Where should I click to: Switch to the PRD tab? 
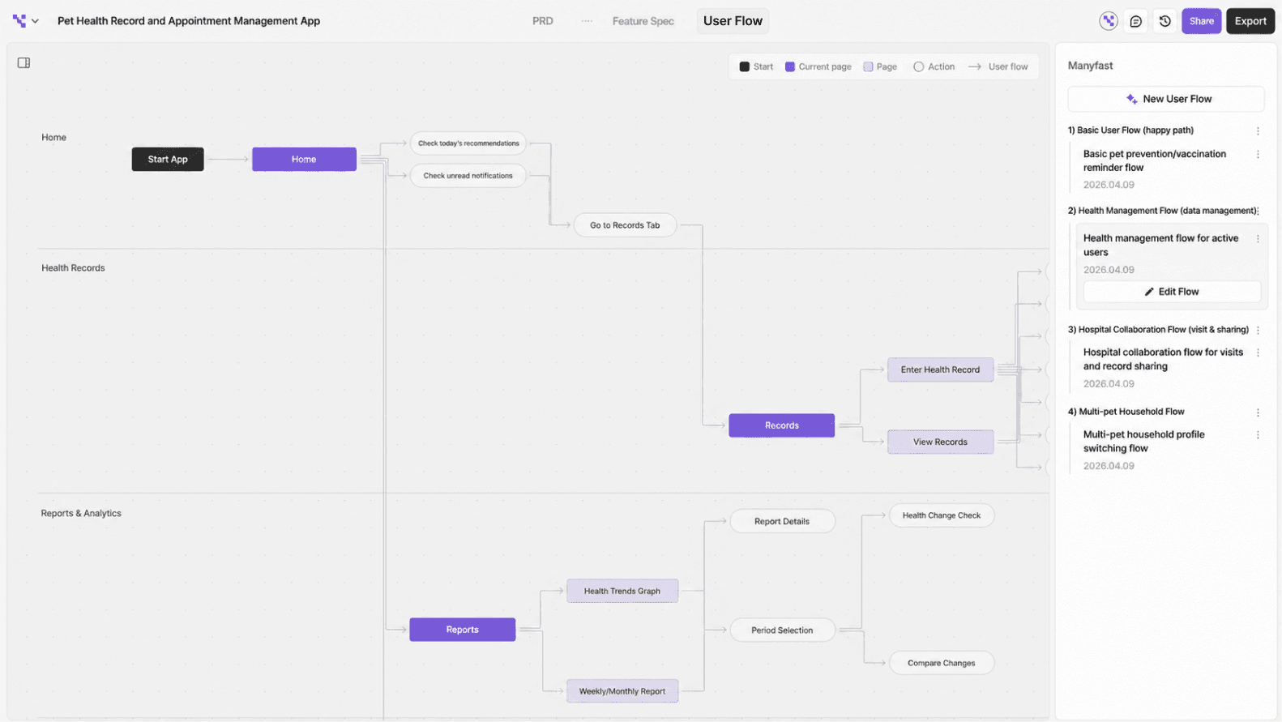pyautogui.click(x=543, y=21)
